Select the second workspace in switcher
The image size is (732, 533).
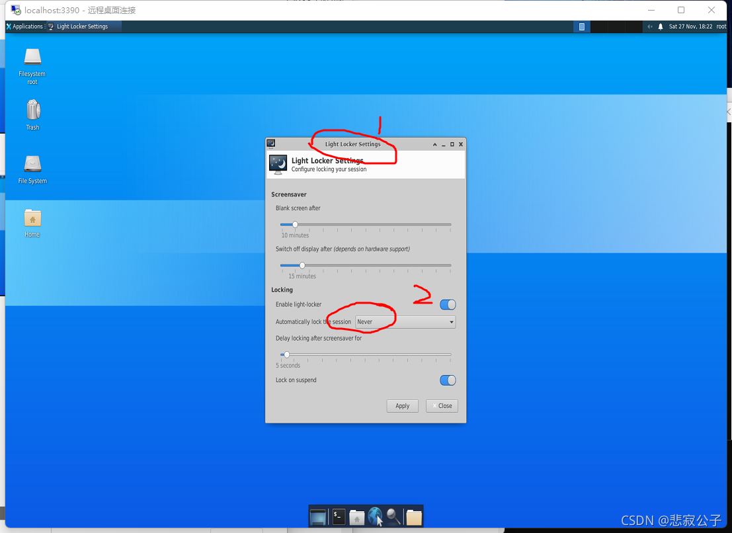599,26
